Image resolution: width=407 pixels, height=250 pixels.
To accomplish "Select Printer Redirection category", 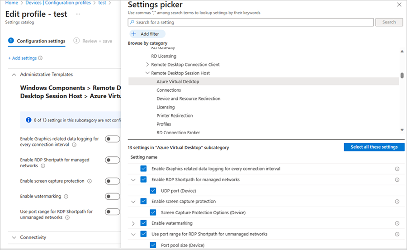I will 175,116.
